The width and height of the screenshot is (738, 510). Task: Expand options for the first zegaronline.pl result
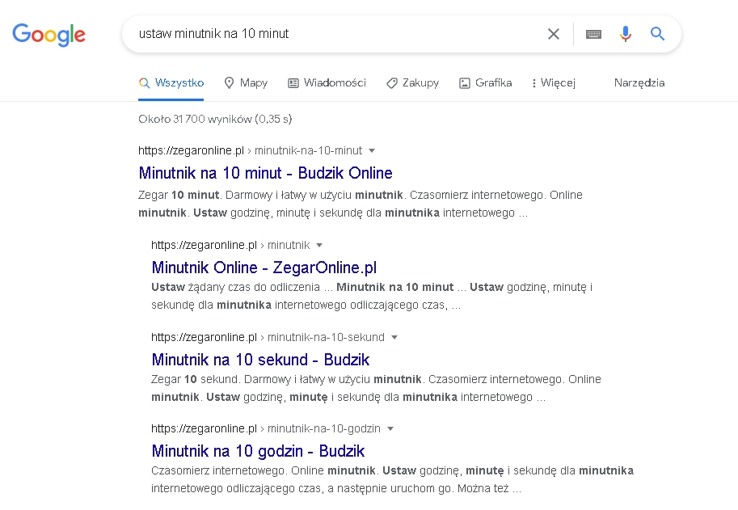(371, 150)
